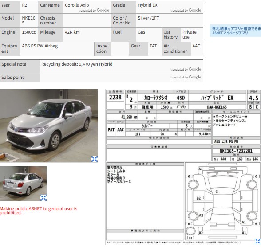Open the auction inspection sheet image
Viewport: 261px width, 247px height.
(183, 167)
